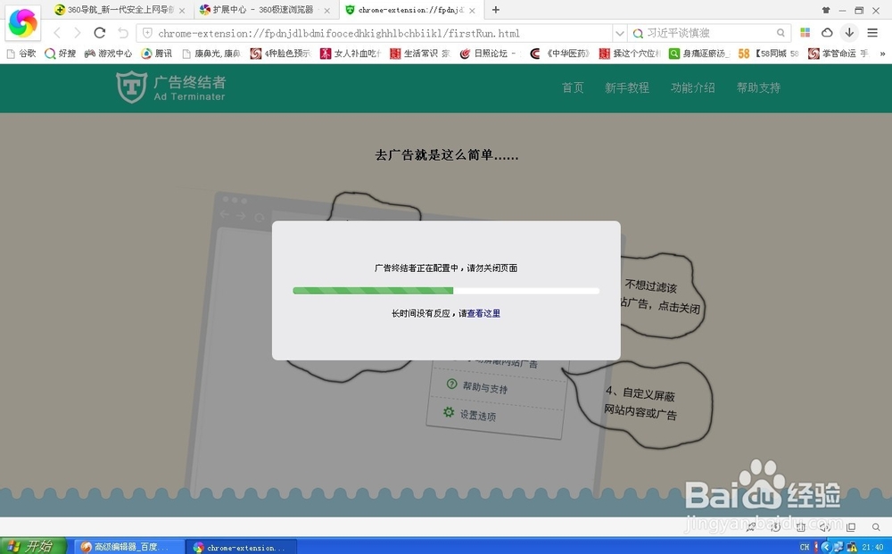892x554 pixels.
Task: Open the 日照论坛 bookmark
Action: point(488,54)
